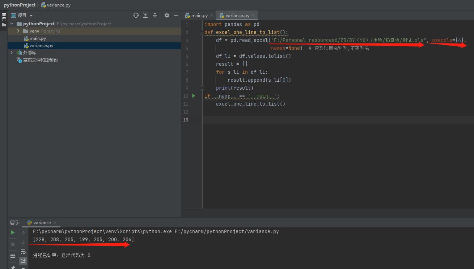The width and height of the screenshot is (474, 269).
Task: Open project panel gear settings
Action: [167, 15]
